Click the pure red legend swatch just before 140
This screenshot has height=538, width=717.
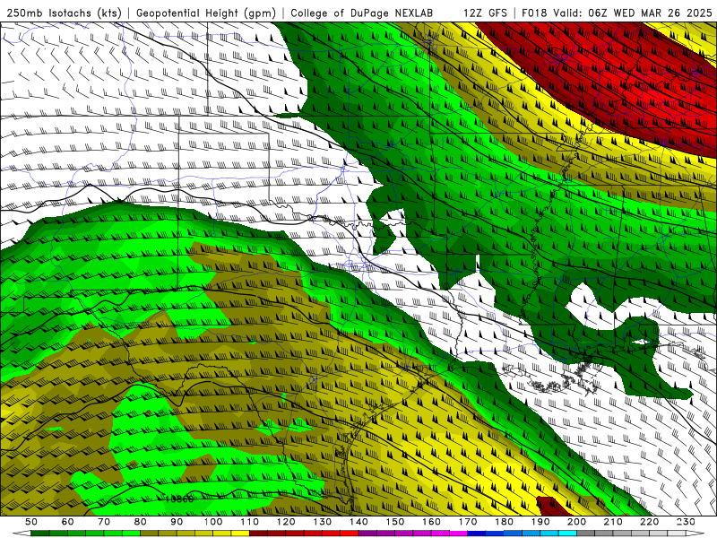(350, 534)
